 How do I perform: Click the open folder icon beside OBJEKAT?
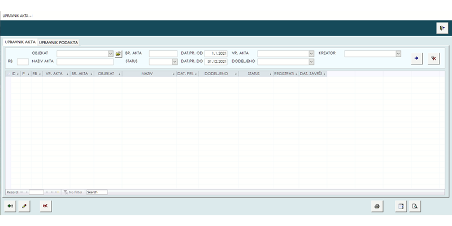pyautogui.click(x=119, y=54)
